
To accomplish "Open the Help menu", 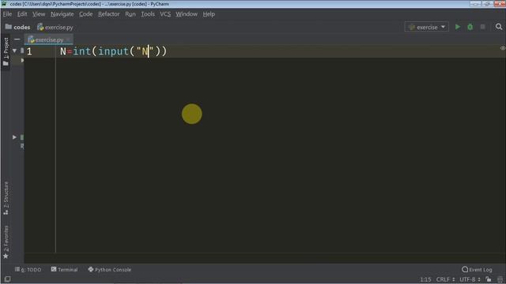I will pos(209,14).
